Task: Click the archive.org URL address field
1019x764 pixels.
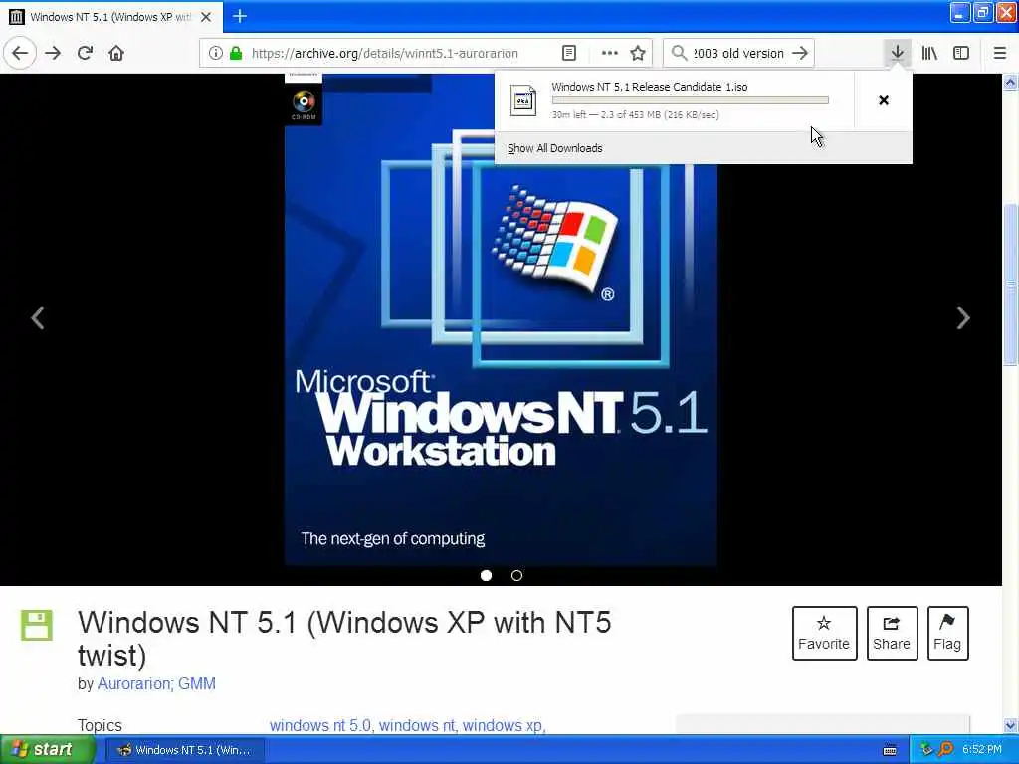Action: 385,54
